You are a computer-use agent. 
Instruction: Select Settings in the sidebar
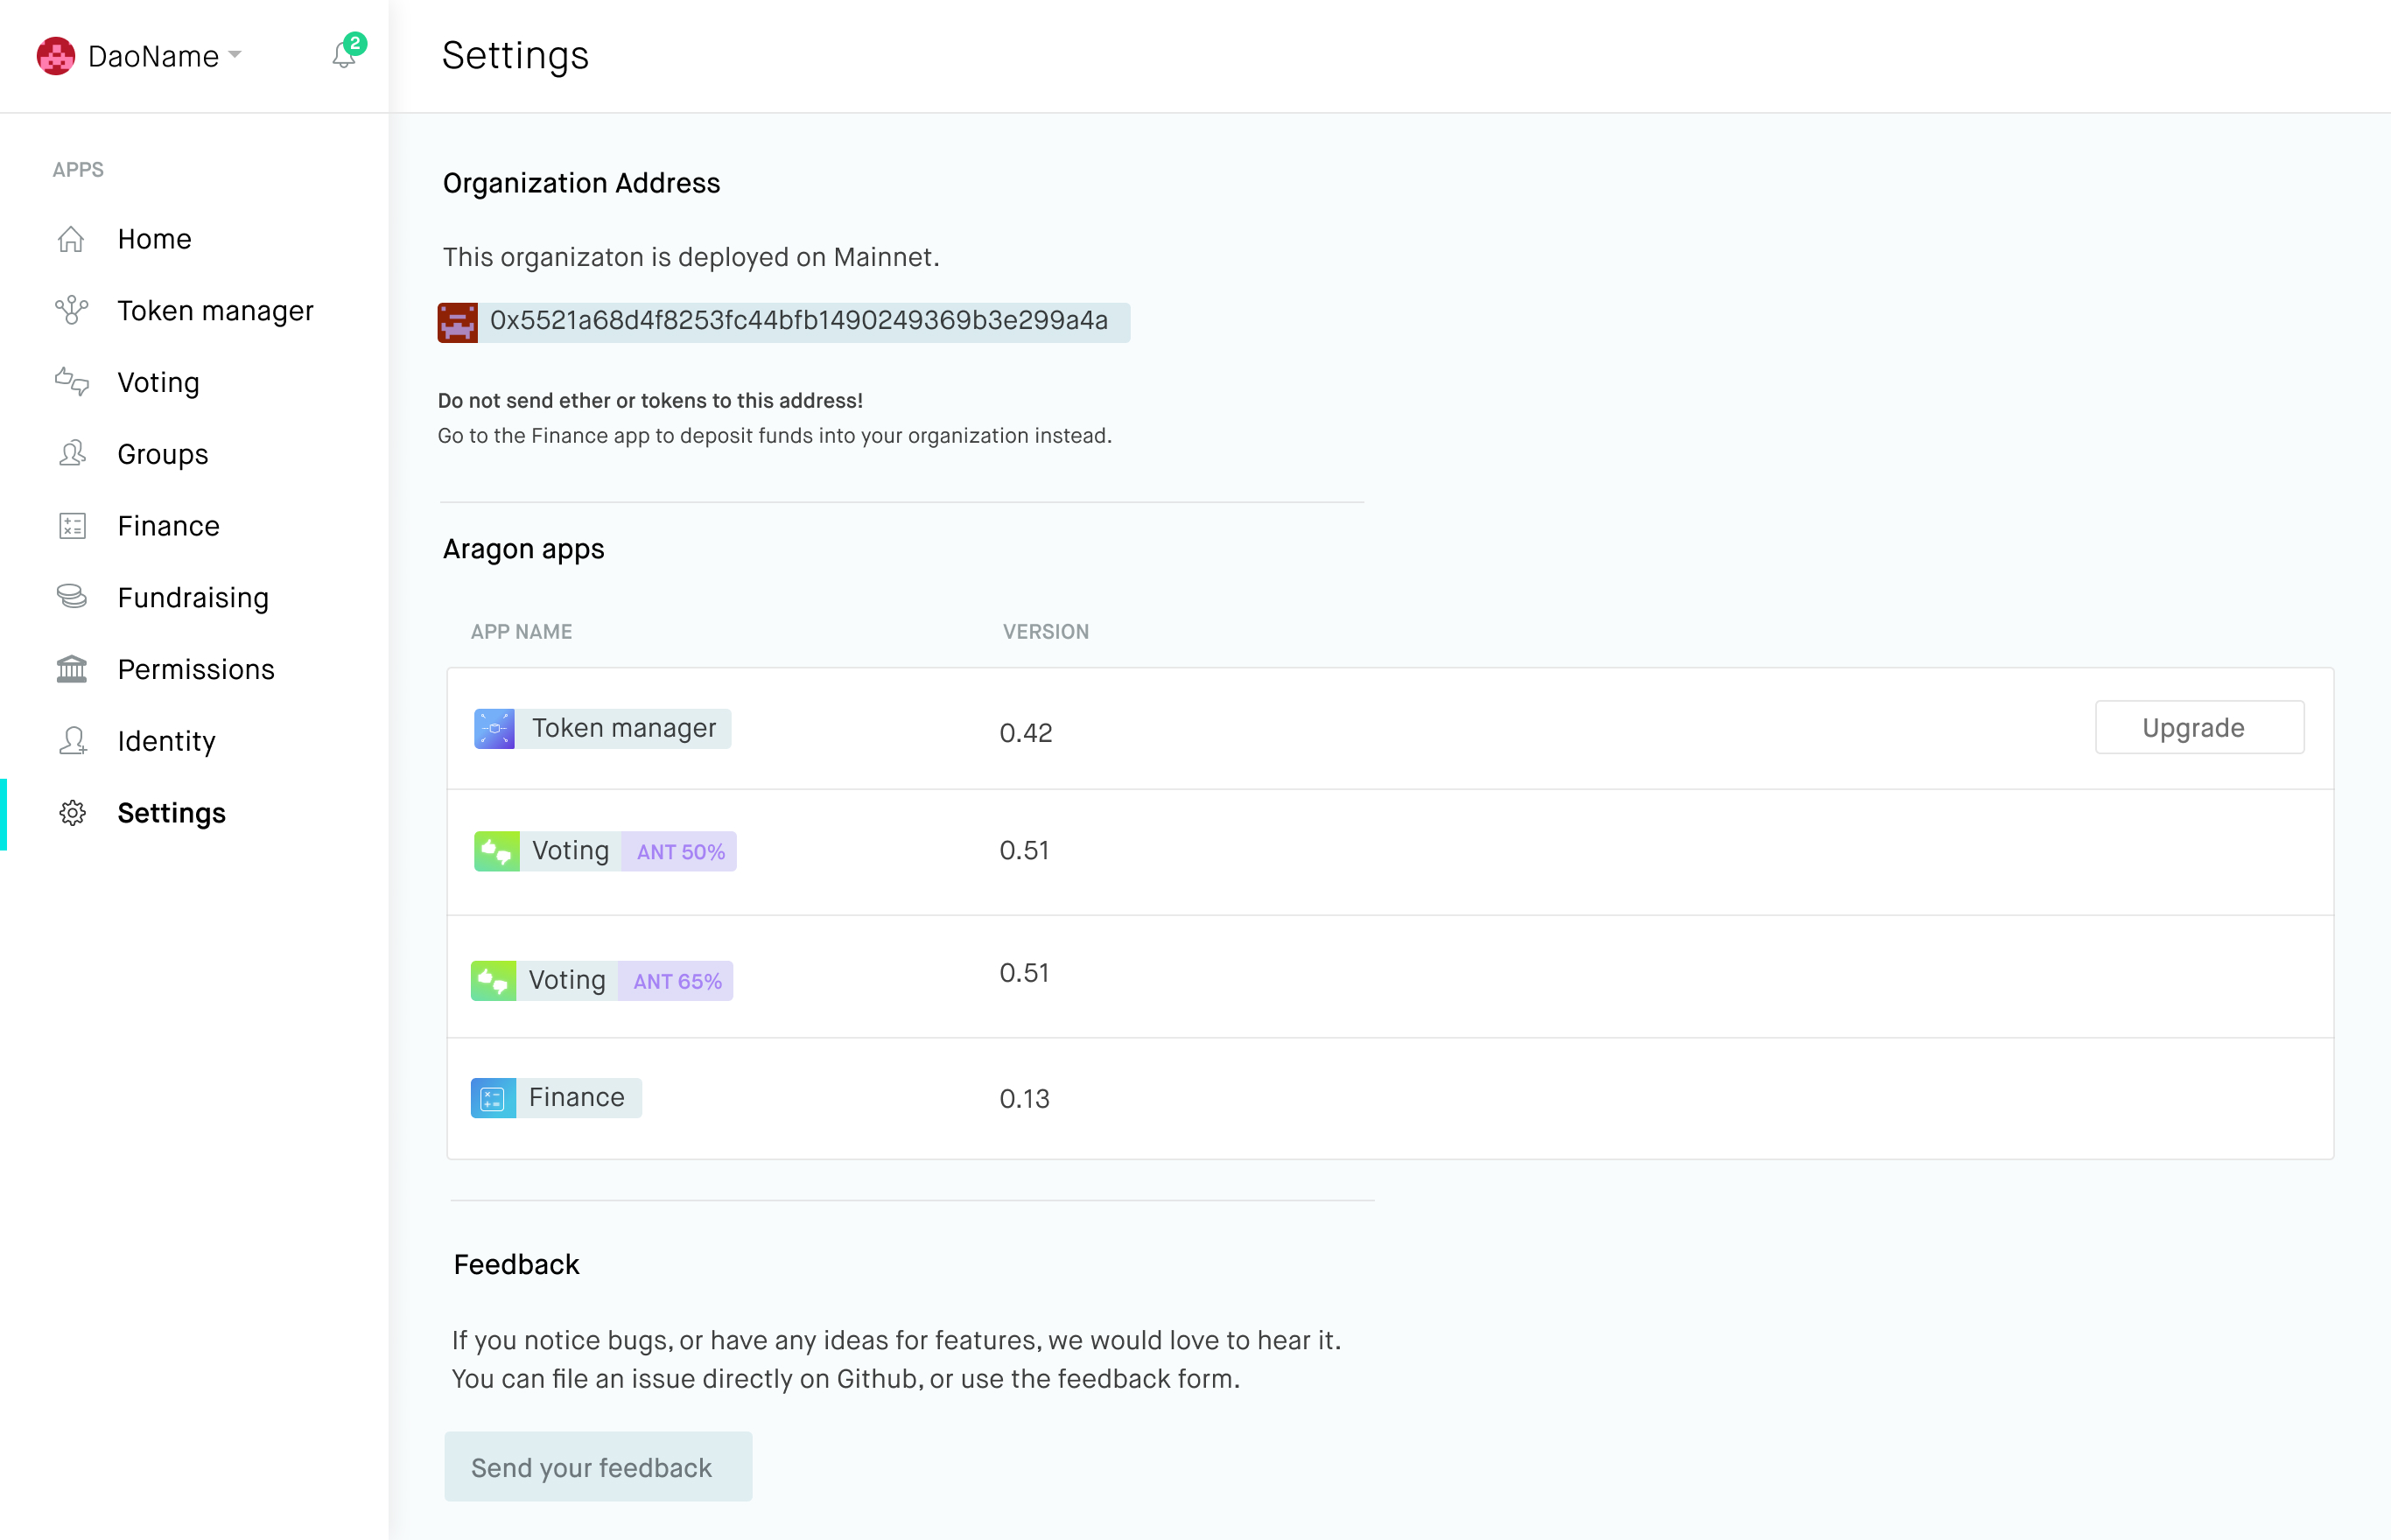(171, 814)
